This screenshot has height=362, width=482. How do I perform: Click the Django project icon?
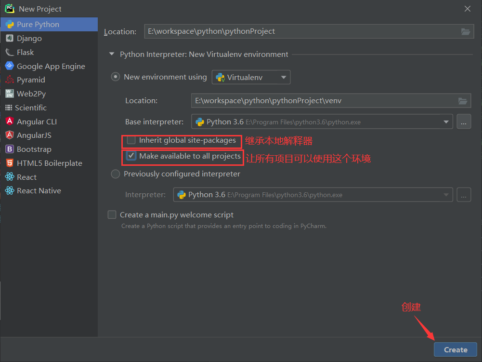tap(10, 38)
